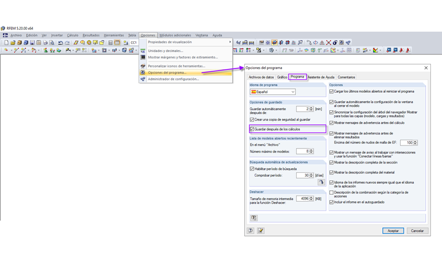Toggle 'Incluir el informe en el autoguardado'
This screenshot has height=269, width=442.
click(331, 202)
